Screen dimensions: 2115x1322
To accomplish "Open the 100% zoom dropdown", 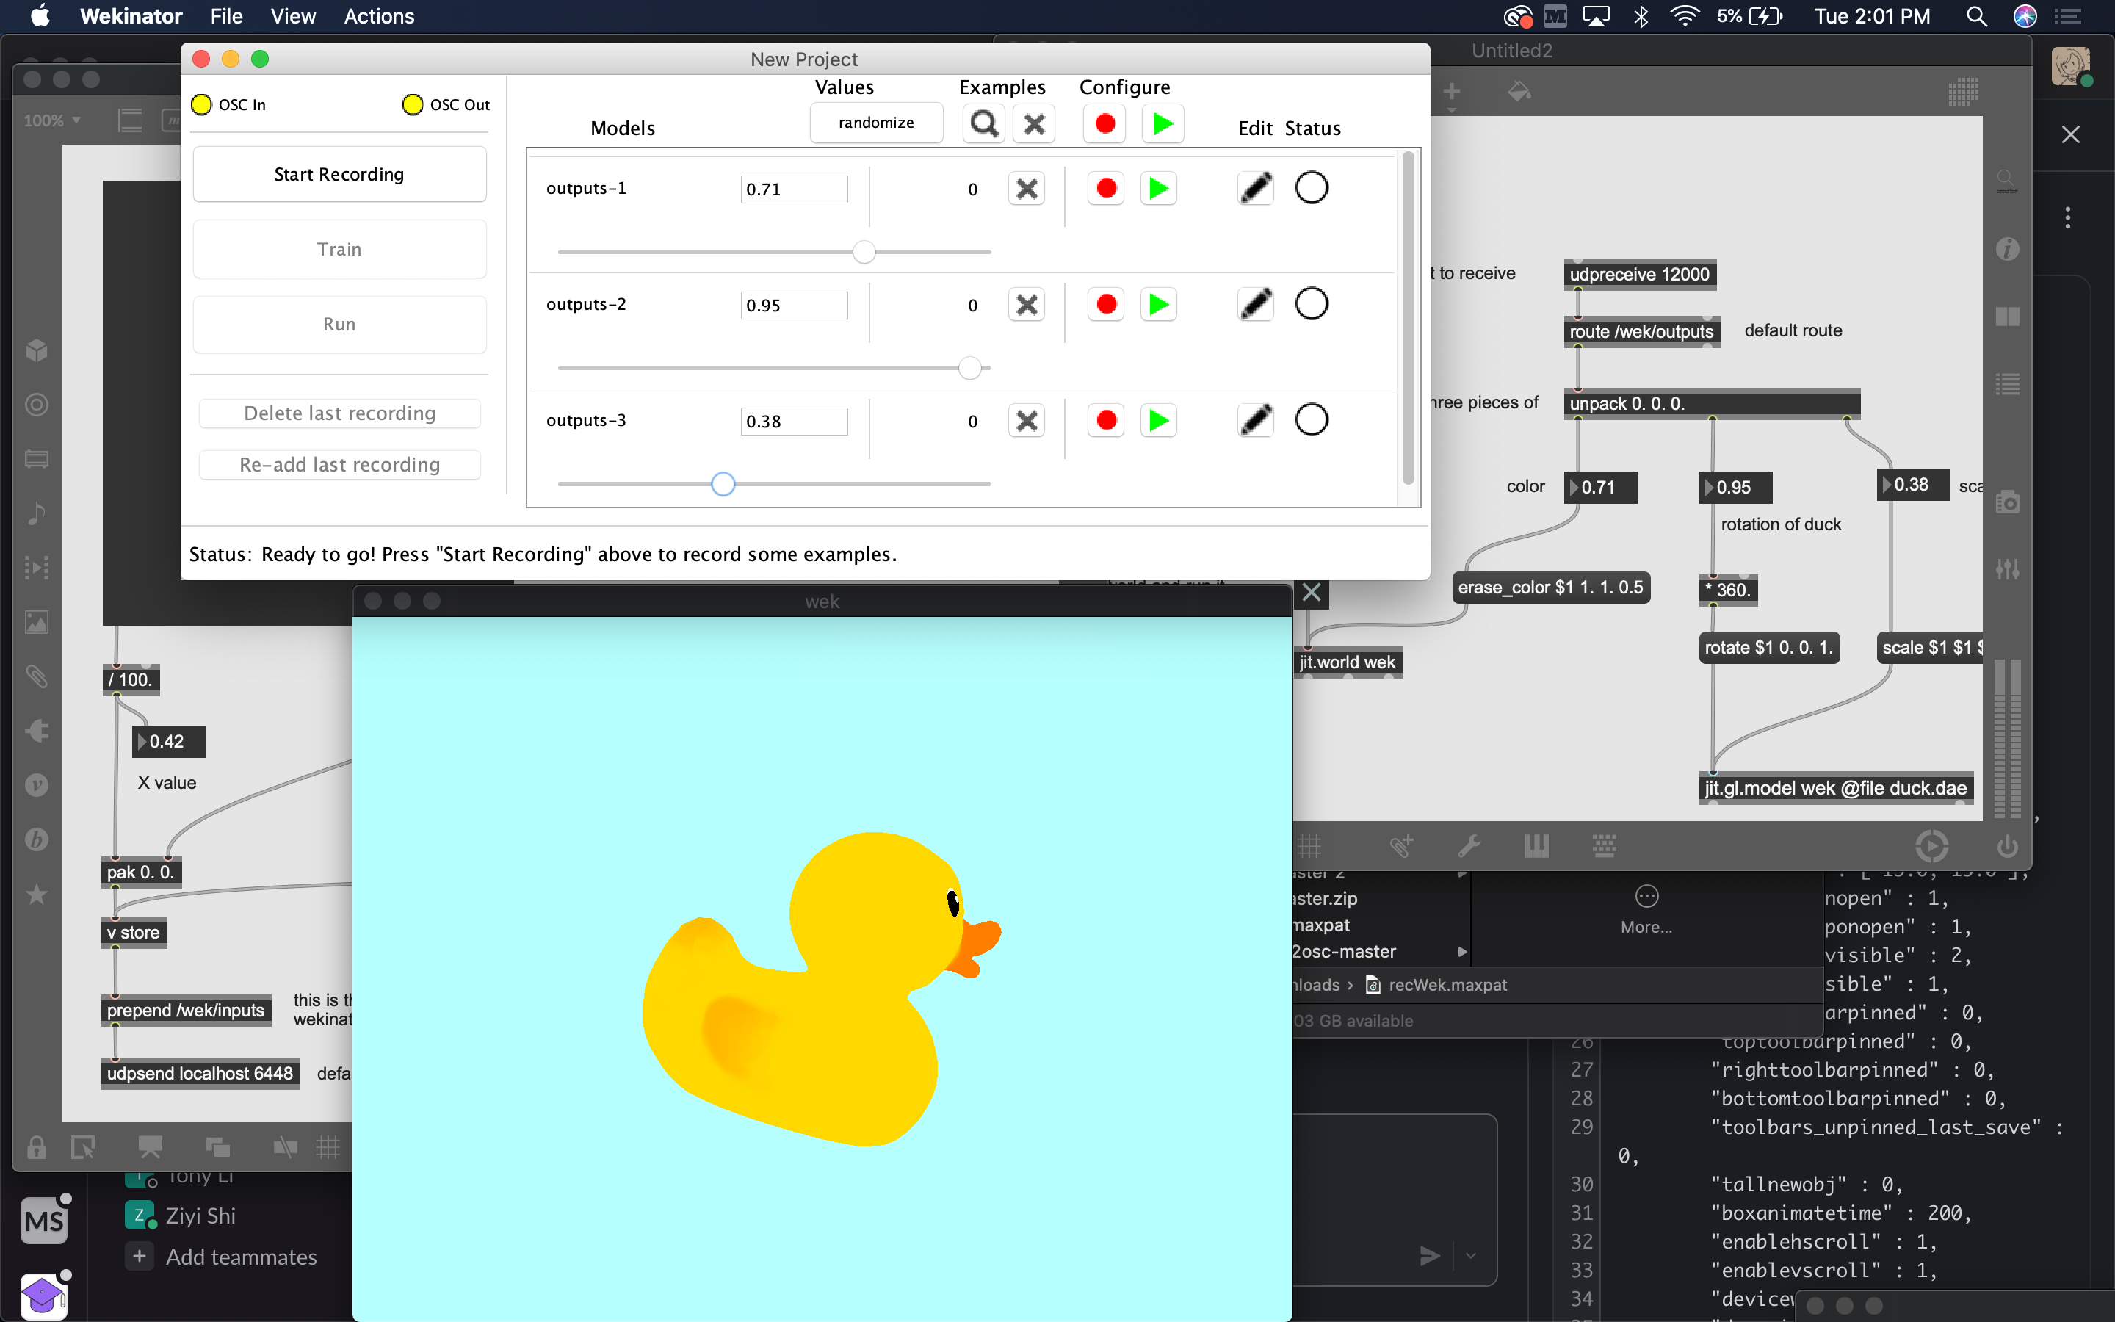I will coord(52,120).
